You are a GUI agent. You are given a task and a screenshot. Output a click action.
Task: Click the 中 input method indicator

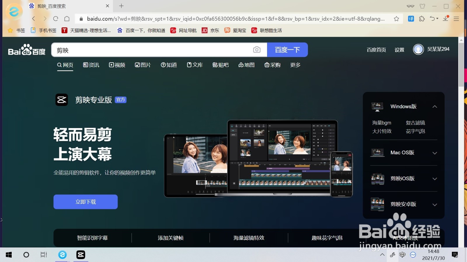(402, 255)
